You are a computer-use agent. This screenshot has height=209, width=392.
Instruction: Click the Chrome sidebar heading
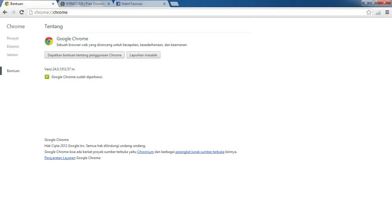pyautogui.click(x=16, y=27)
